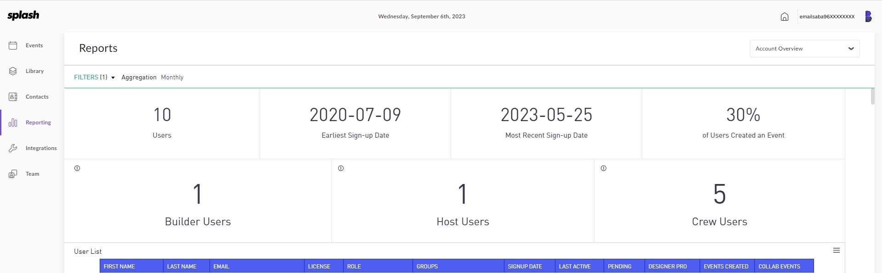This screenshot has width=882, height=273.
Task: Open the Events calendar icon in sidebar
Action: [x=13, y=45]
